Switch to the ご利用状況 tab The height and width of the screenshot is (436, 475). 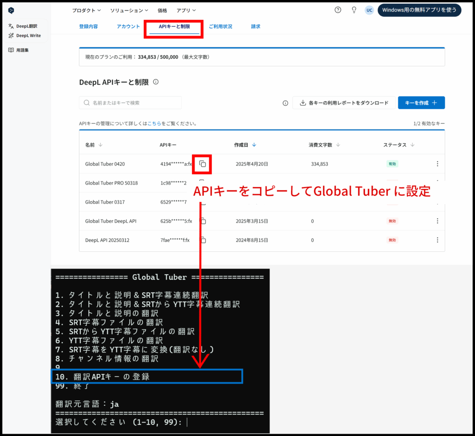(x=220, y=26)
